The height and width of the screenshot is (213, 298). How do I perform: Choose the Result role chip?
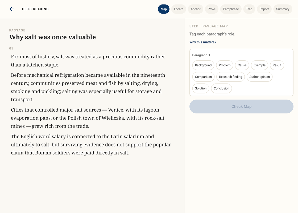(x=277, y=65)
